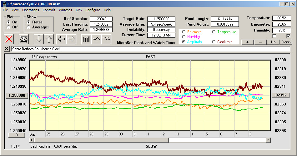Turn Plot On radio button
Screen dimensions: 297x156
(x=8, y=22)
